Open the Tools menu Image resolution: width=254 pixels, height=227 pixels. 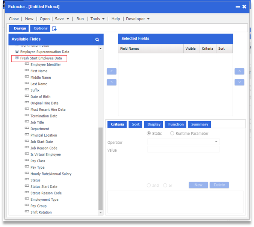coord(97,19)
